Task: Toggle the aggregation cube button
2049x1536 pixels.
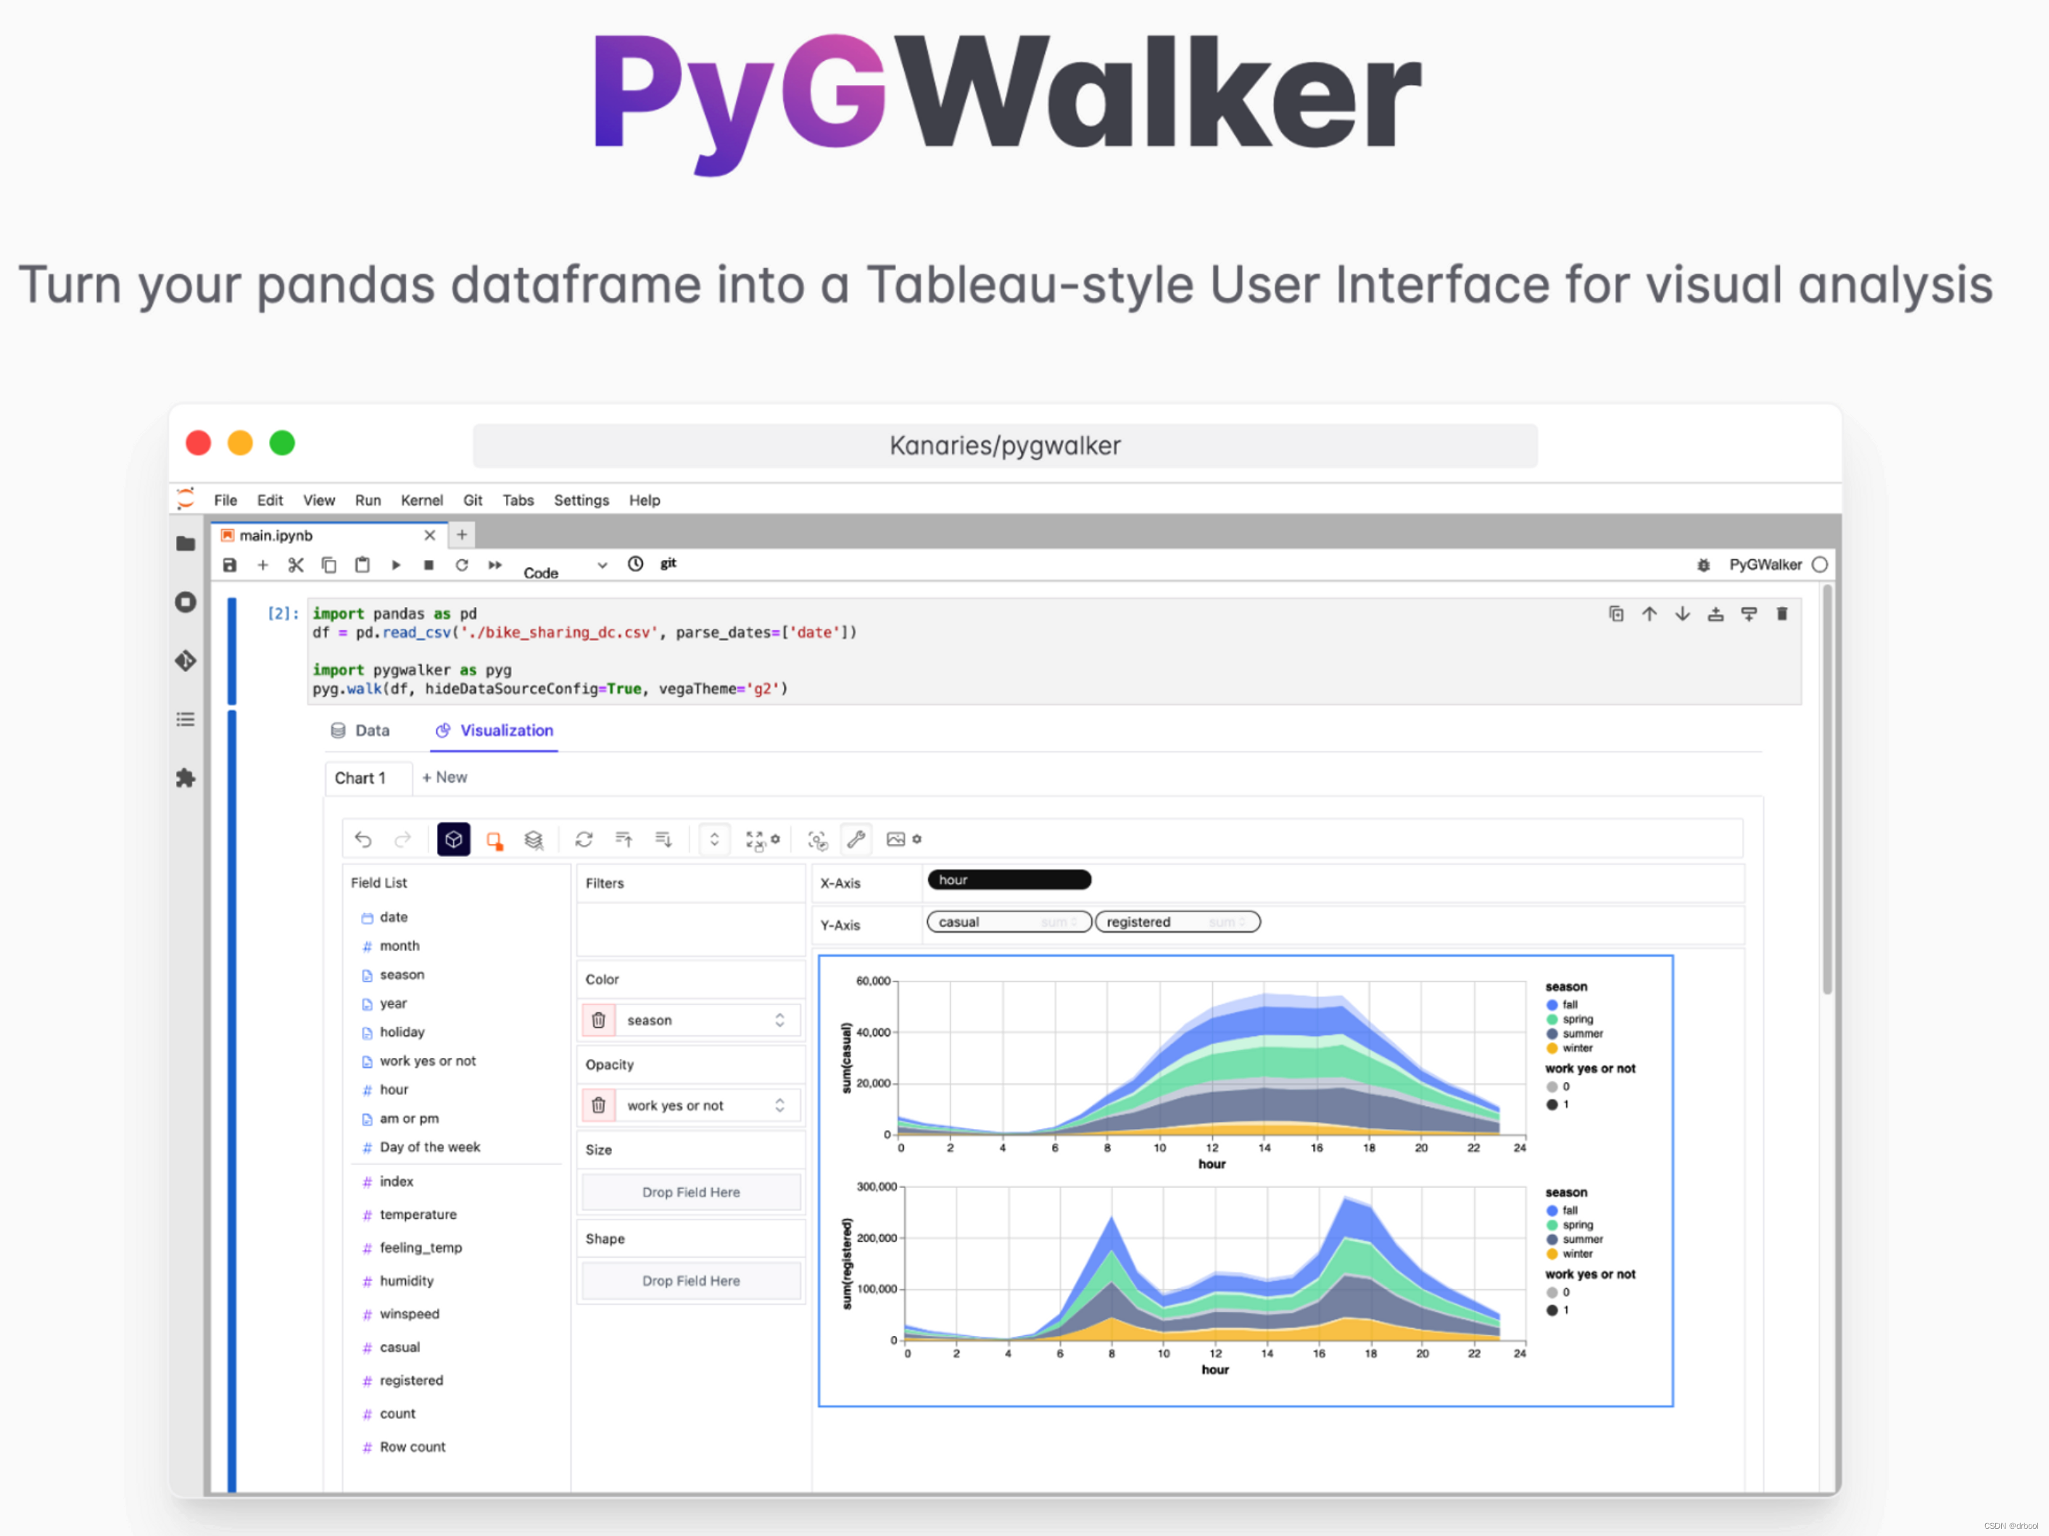Action: pos(454,839)
